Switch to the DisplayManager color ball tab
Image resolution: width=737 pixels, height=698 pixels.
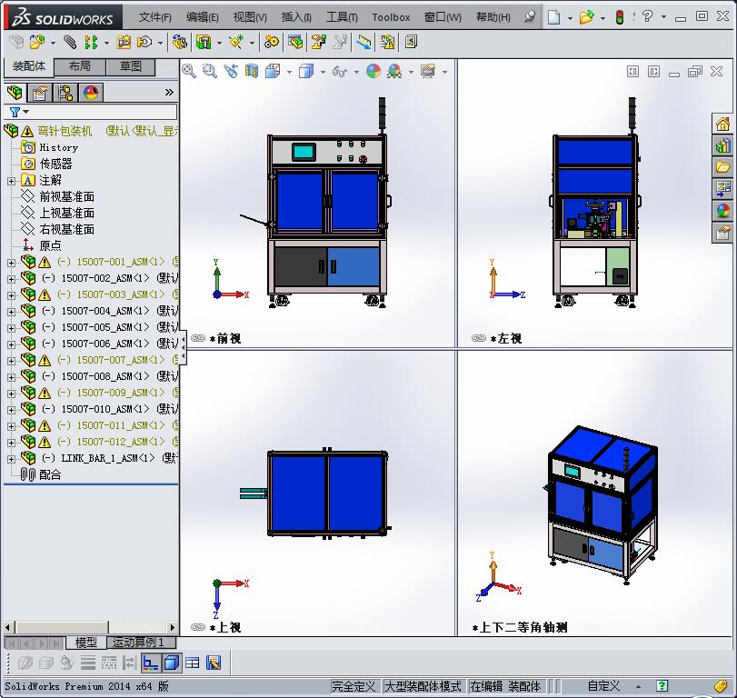(91, 93)
